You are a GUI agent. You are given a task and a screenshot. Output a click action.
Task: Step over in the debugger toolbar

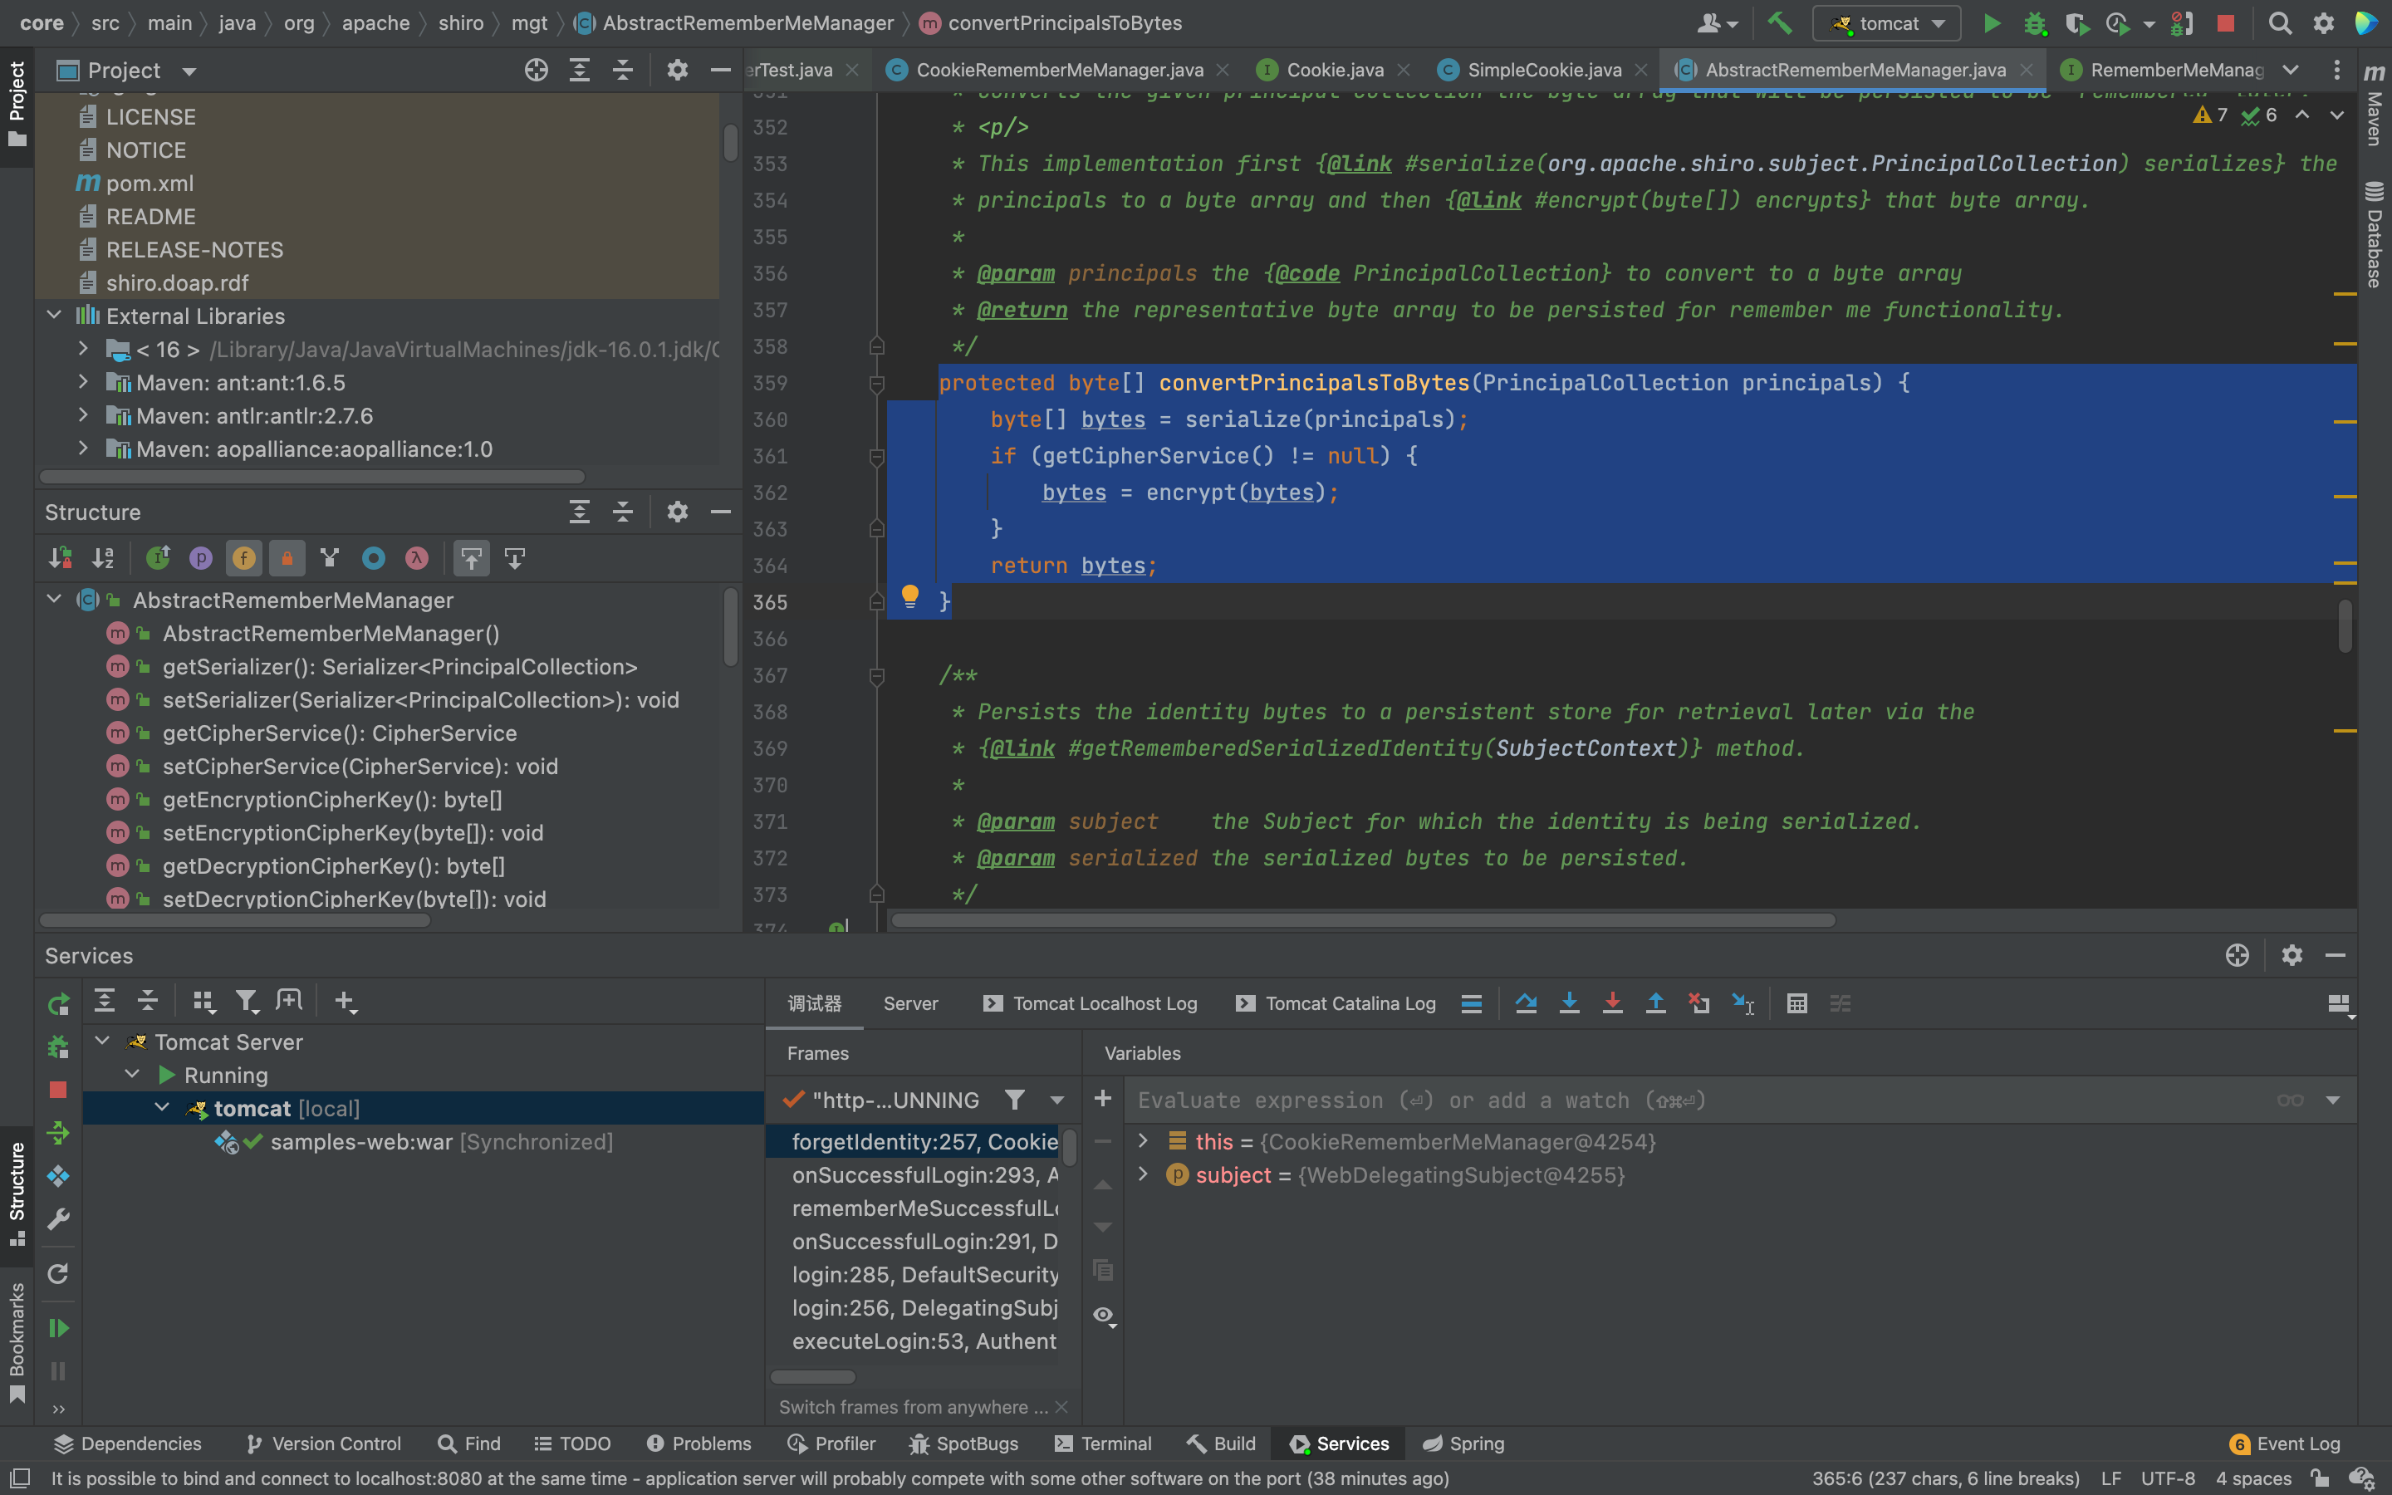coord(1526,1003)
